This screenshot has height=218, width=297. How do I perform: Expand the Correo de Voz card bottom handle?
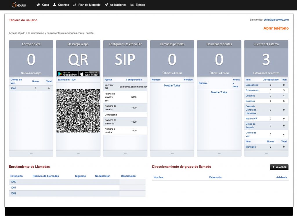pos(31,154)
